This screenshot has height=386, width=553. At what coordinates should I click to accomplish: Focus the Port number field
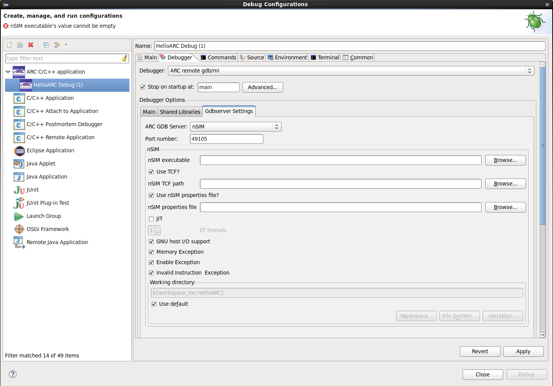227,139
